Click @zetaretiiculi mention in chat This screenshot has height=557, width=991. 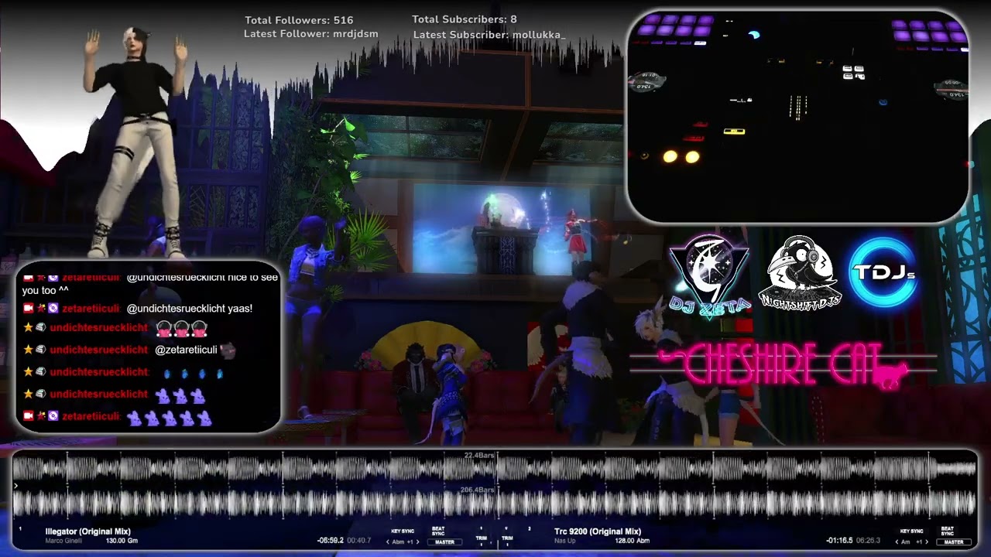tap(186, 350)
